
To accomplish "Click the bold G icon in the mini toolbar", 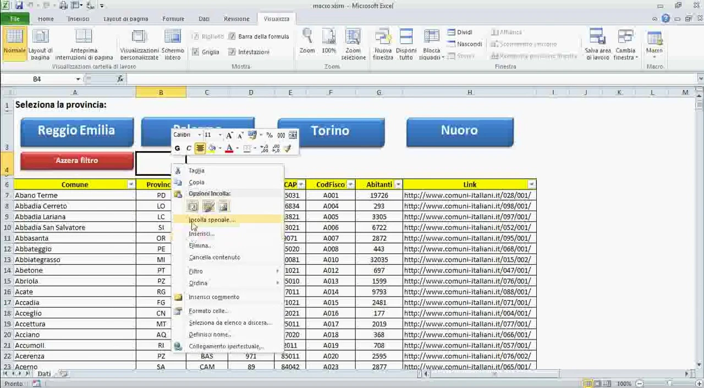I will 177,148.
